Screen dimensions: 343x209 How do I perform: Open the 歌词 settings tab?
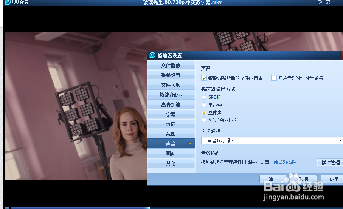pos(171,124)
